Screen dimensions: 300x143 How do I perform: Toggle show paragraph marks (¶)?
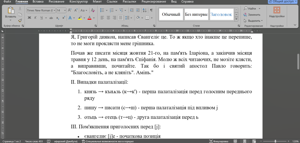(x=151, y=10)
